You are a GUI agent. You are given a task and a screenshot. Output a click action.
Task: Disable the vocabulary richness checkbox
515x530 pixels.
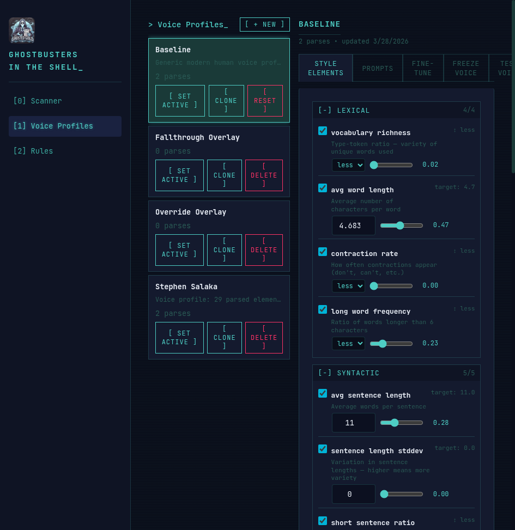pyautogui.click(x=322, y=131)
